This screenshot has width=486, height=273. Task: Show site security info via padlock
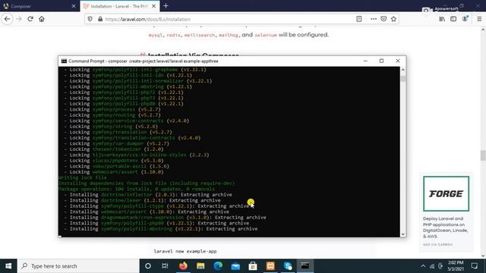(x=100, y=19)
